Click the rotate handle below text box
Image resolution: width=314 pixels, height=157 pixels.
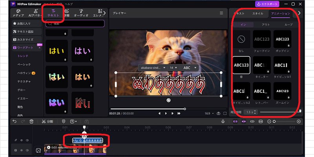point(168,100)
